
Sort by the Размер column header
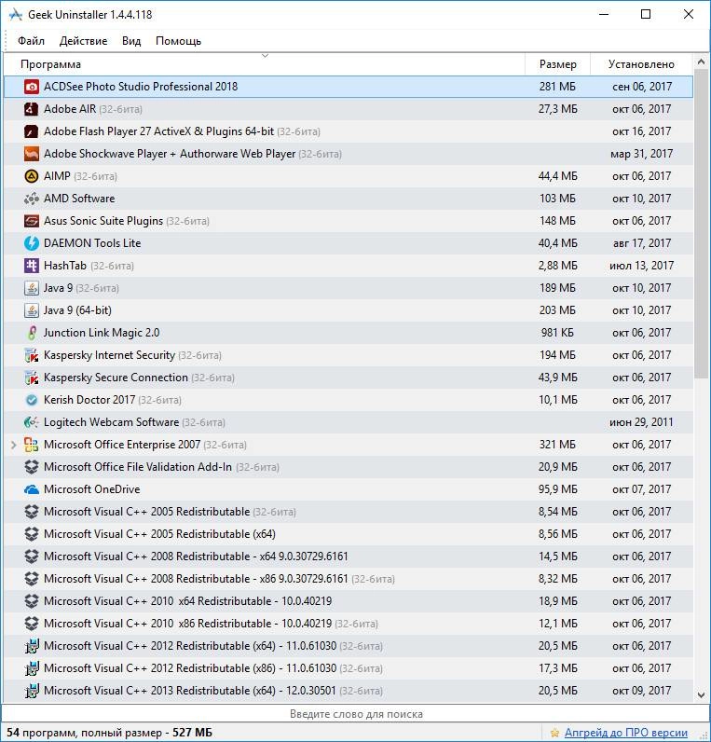coord(558,64)
